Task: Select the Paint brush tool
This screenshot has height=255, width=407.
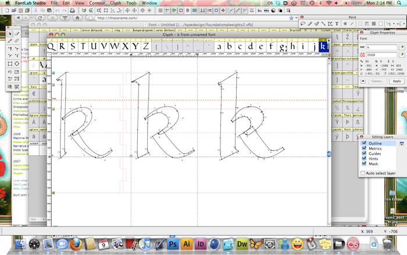Action: (310, 24)
